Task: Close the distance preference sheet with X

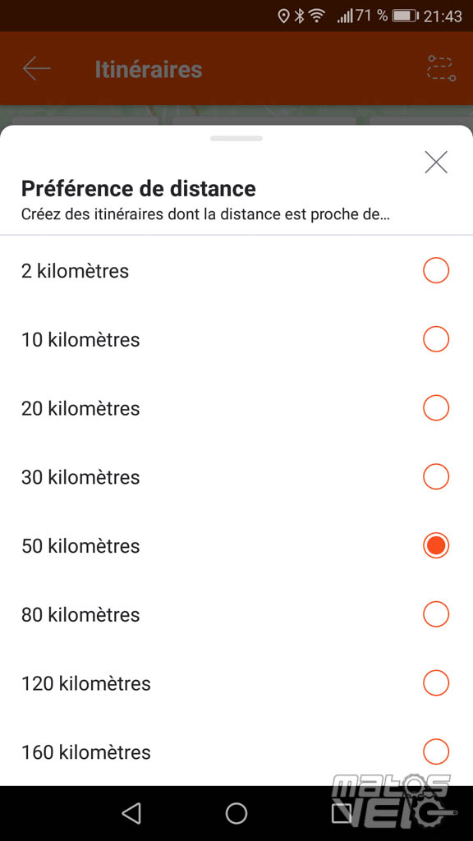Action: [x=436, y=162]
